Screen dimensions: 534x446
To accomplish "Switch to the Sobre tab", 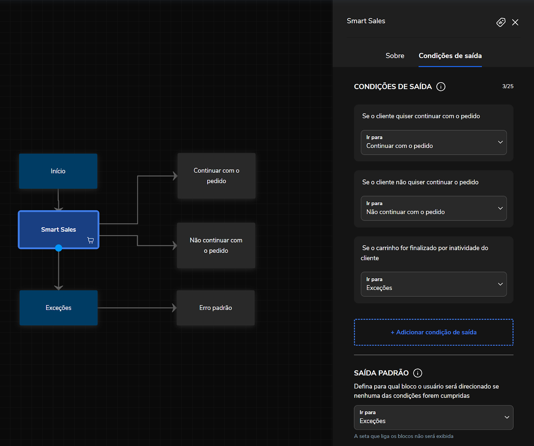I will click(395, 56).
